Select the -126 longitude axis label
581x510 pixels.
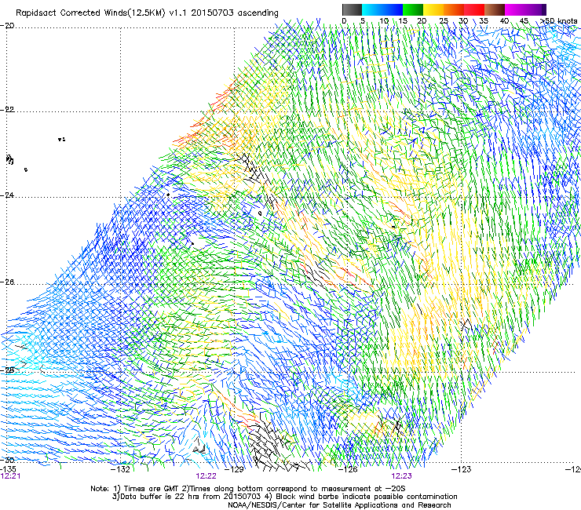tap(348, 470)
